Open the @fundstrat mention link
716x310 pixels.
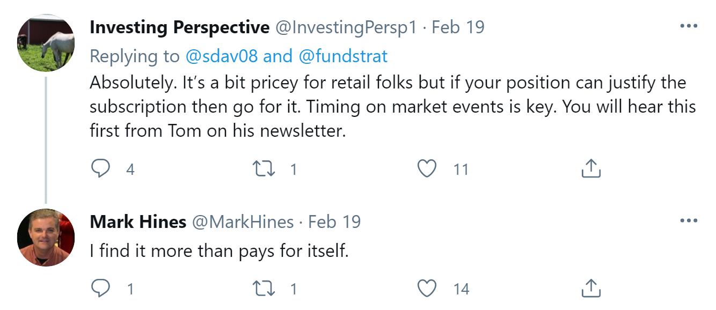click(344, 56)
